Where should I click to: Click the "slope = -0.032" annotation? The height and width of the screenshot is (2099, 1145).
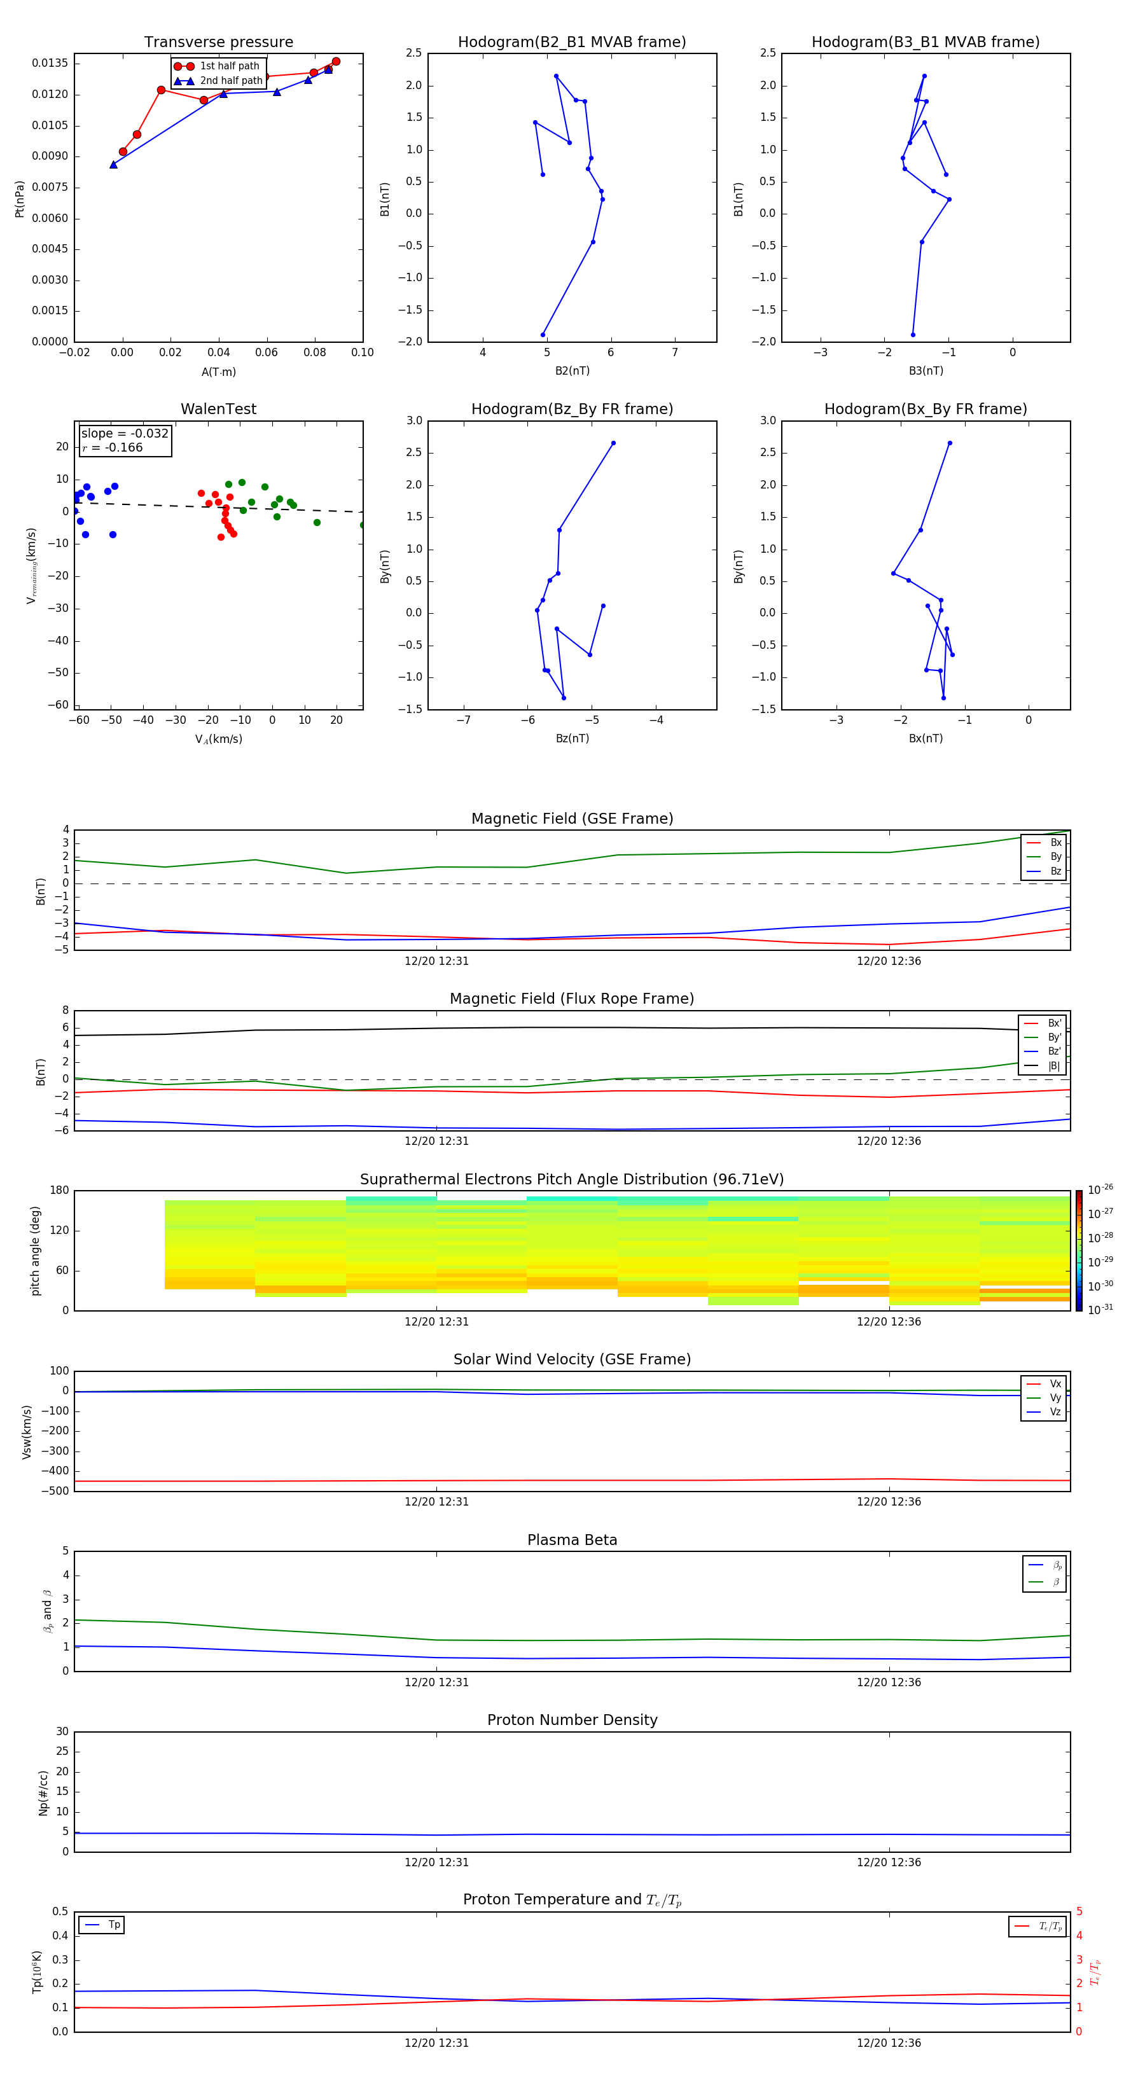click(x=125, y=434)
